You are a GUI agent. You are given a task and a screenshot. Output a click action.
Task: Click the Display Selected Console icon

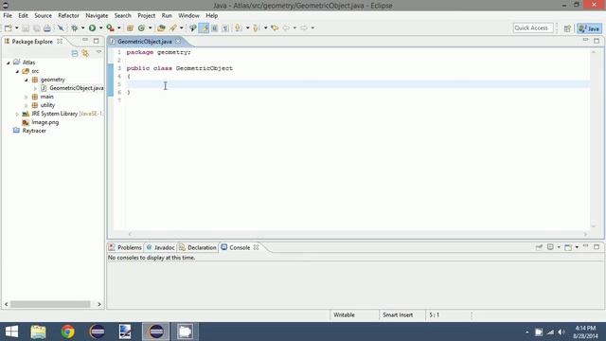[x=550, y=246]
